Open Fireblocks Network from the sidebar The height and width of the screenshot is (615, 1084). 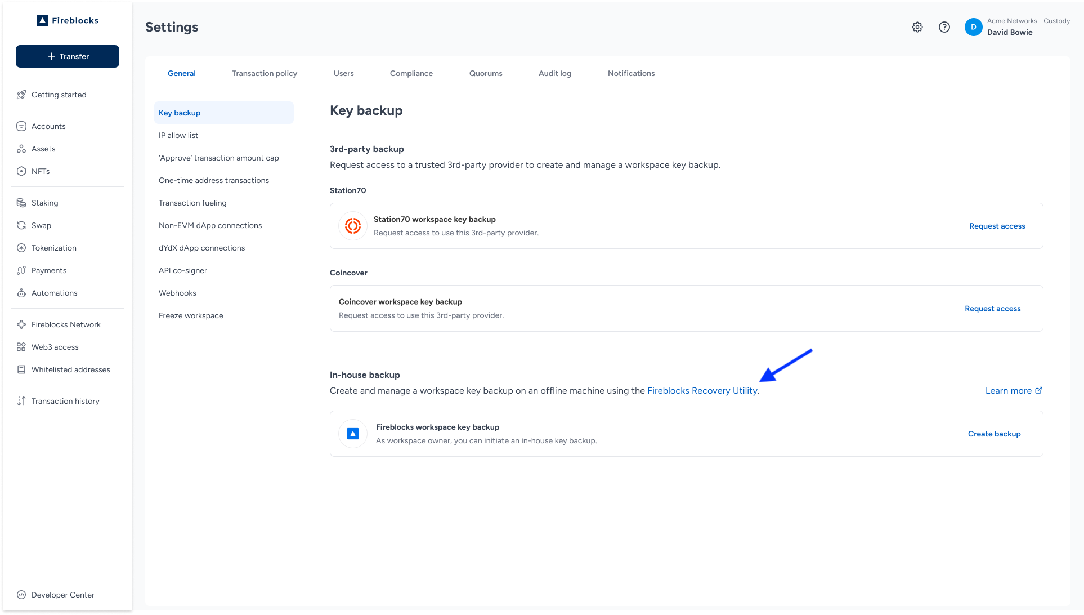coord(68,324)
